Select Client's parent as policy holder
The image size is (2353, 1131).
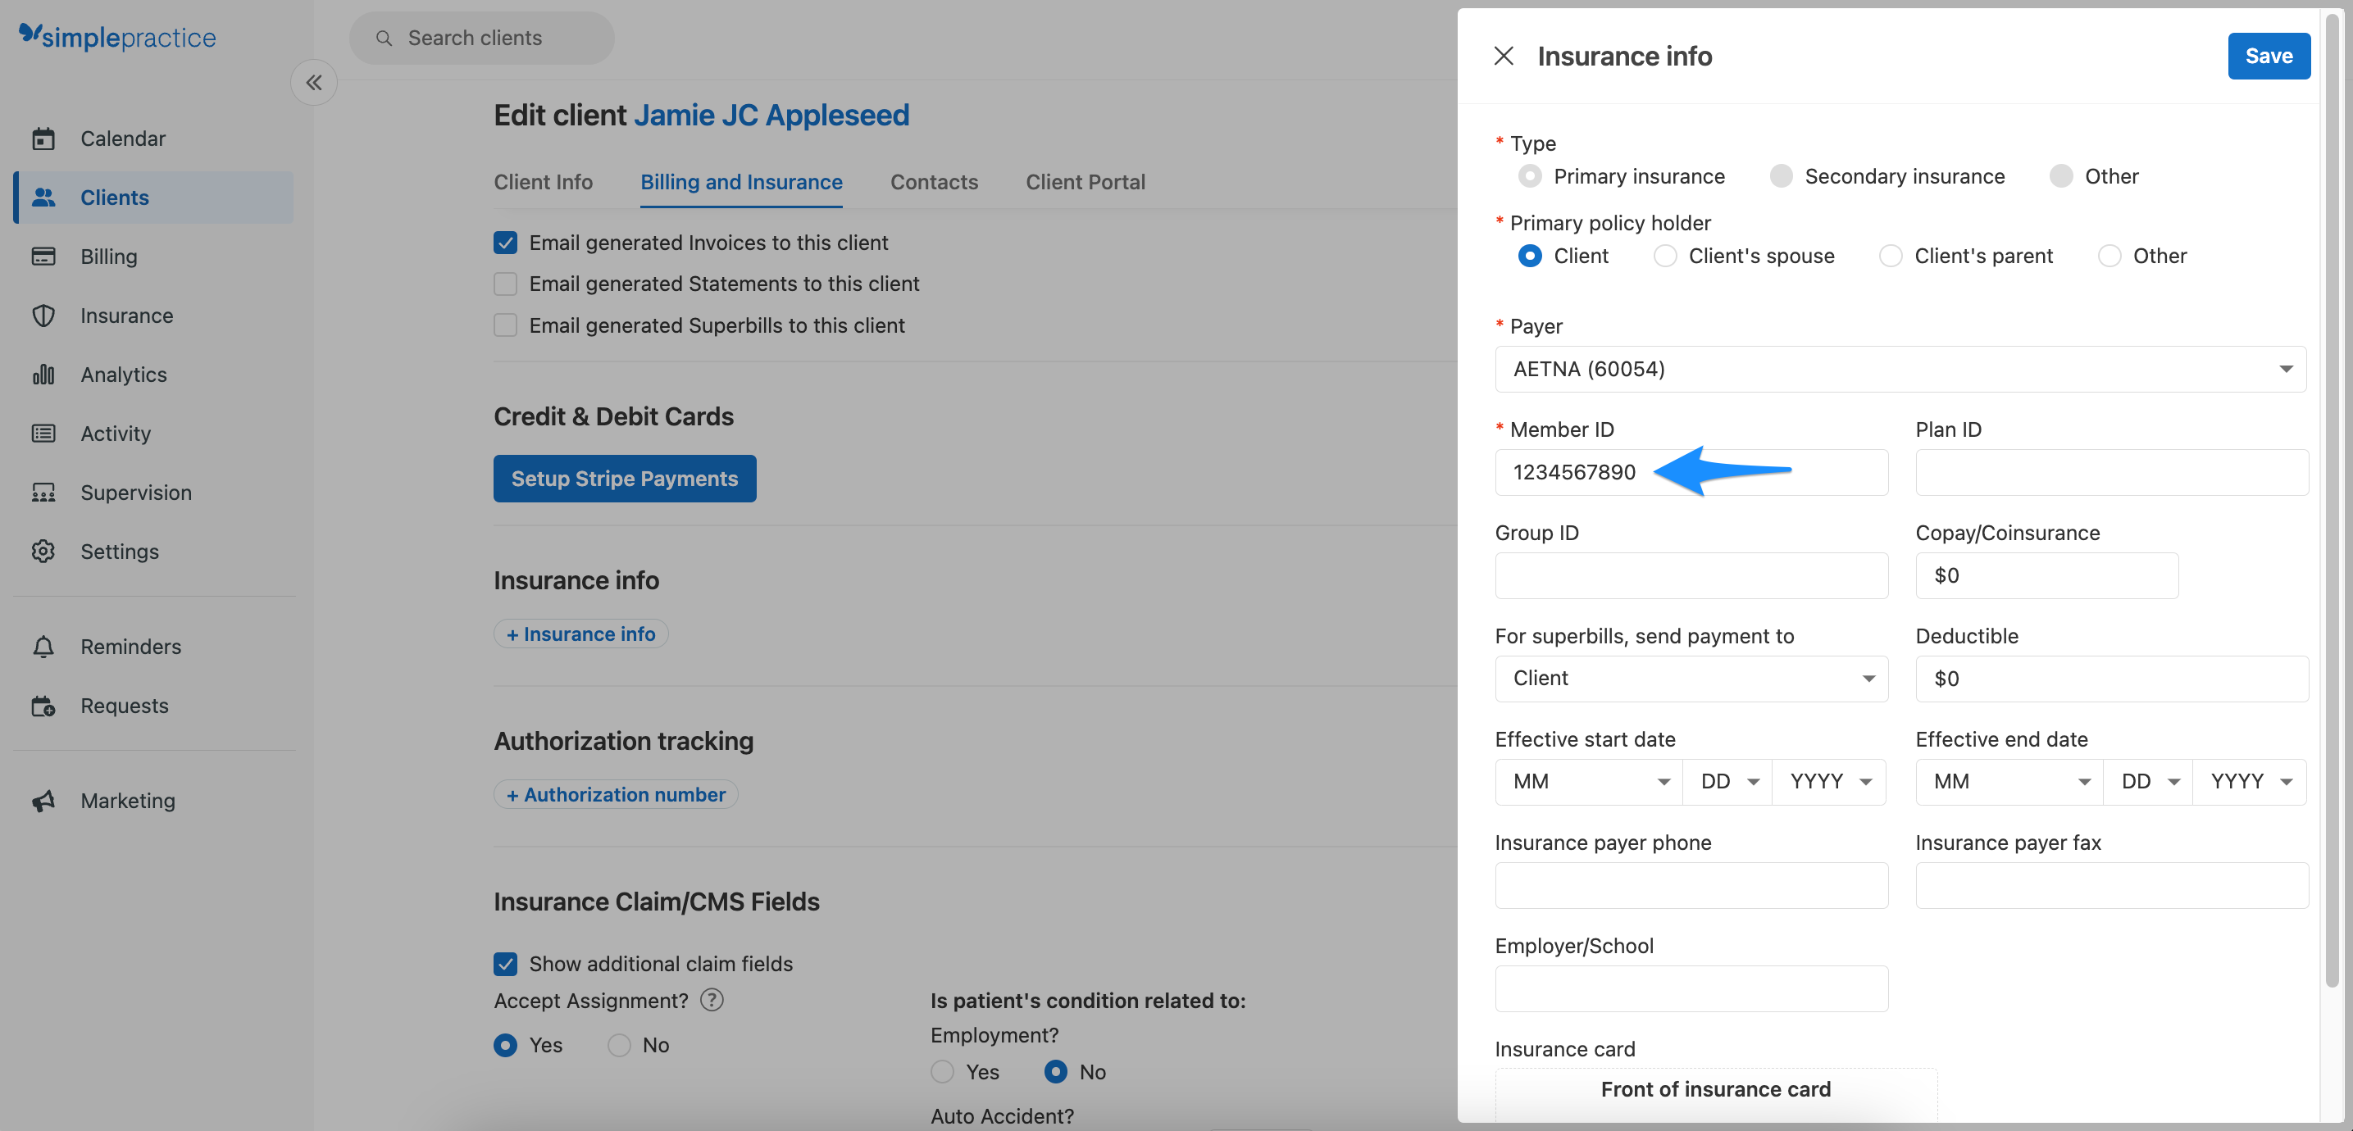(x=1891, y=256)
